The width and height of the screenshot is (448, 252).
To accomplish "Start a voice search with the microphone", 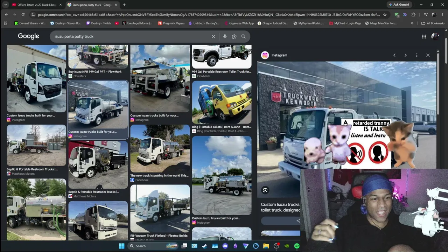I will pos(225,36).
